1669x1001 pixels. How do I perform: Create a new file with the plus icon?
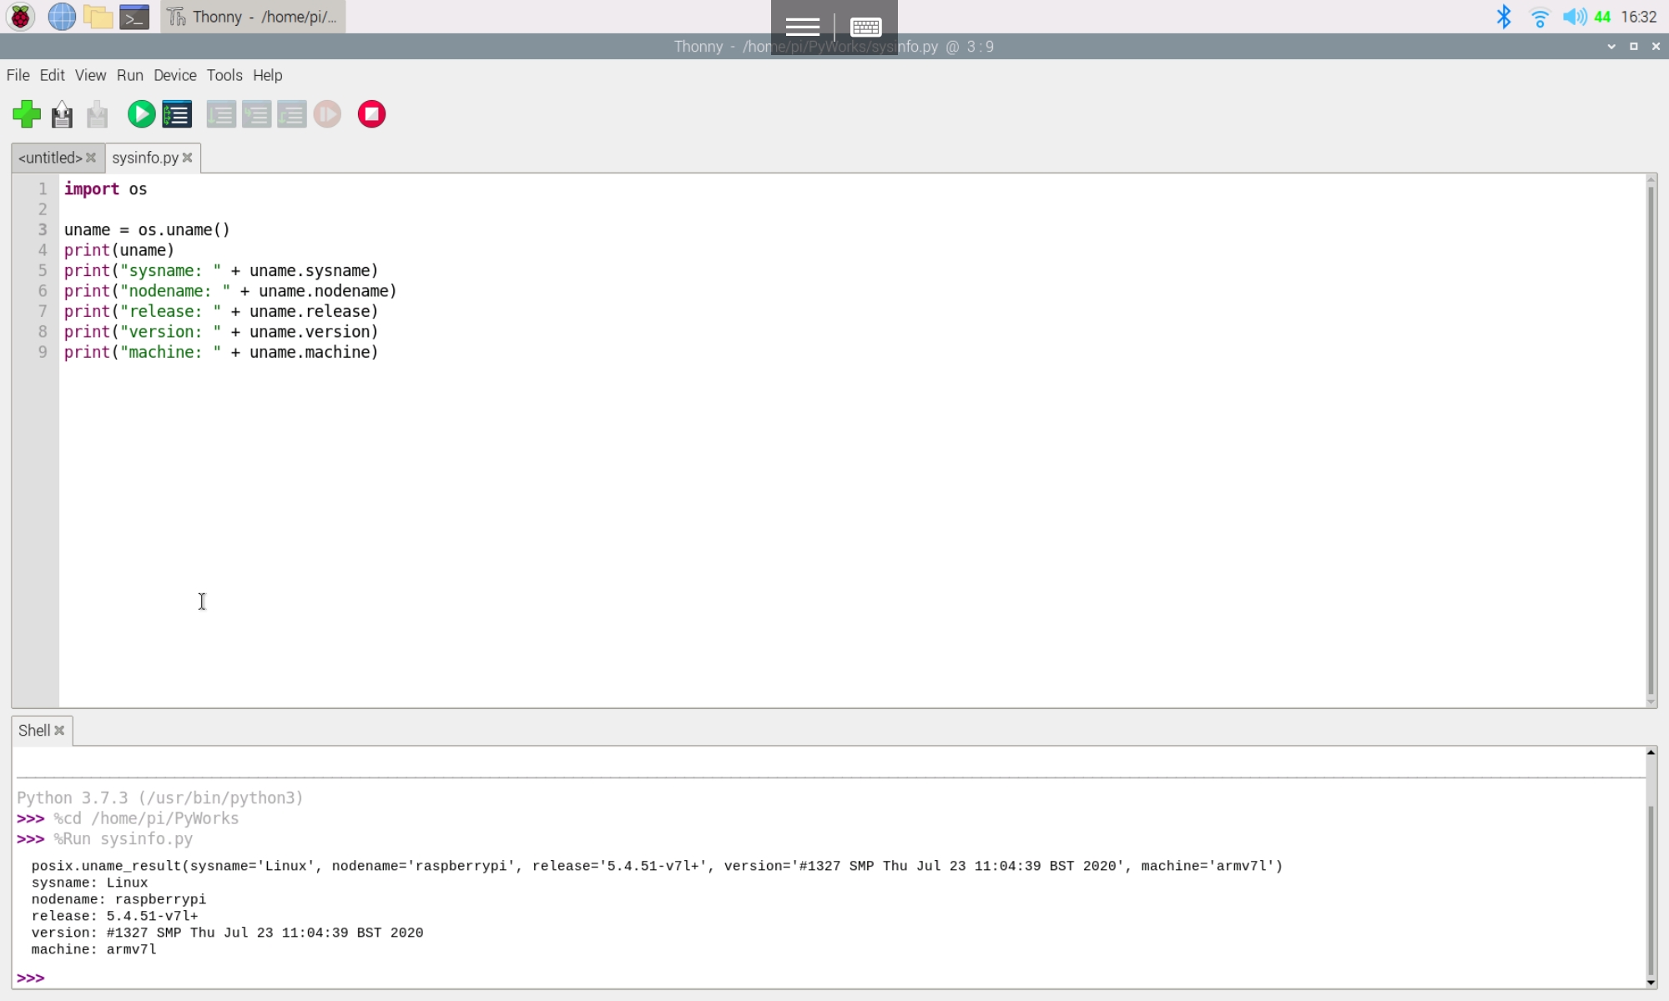[26, 114]
